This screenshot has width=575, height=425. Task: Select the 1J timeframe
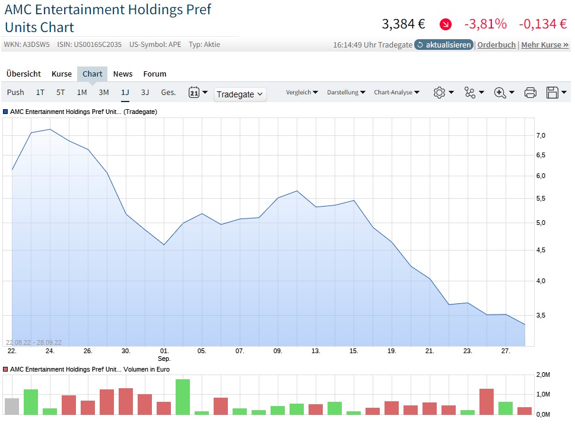pyautogui.click(x=125, y=93)
